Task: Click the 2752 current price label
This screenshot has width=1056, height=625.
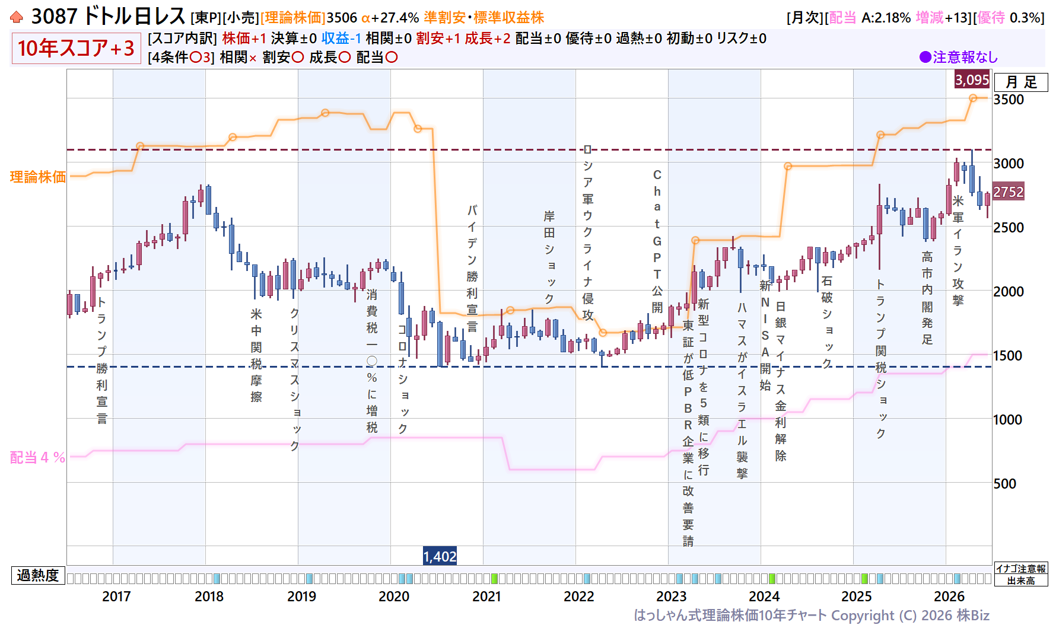Action: point(1009,192)
